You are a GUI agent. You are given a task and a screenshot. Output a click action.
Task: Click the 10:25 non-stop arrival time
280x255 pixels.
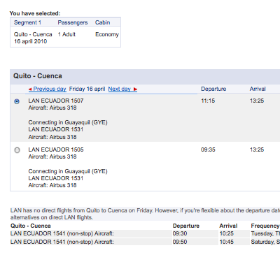(227, 233)
